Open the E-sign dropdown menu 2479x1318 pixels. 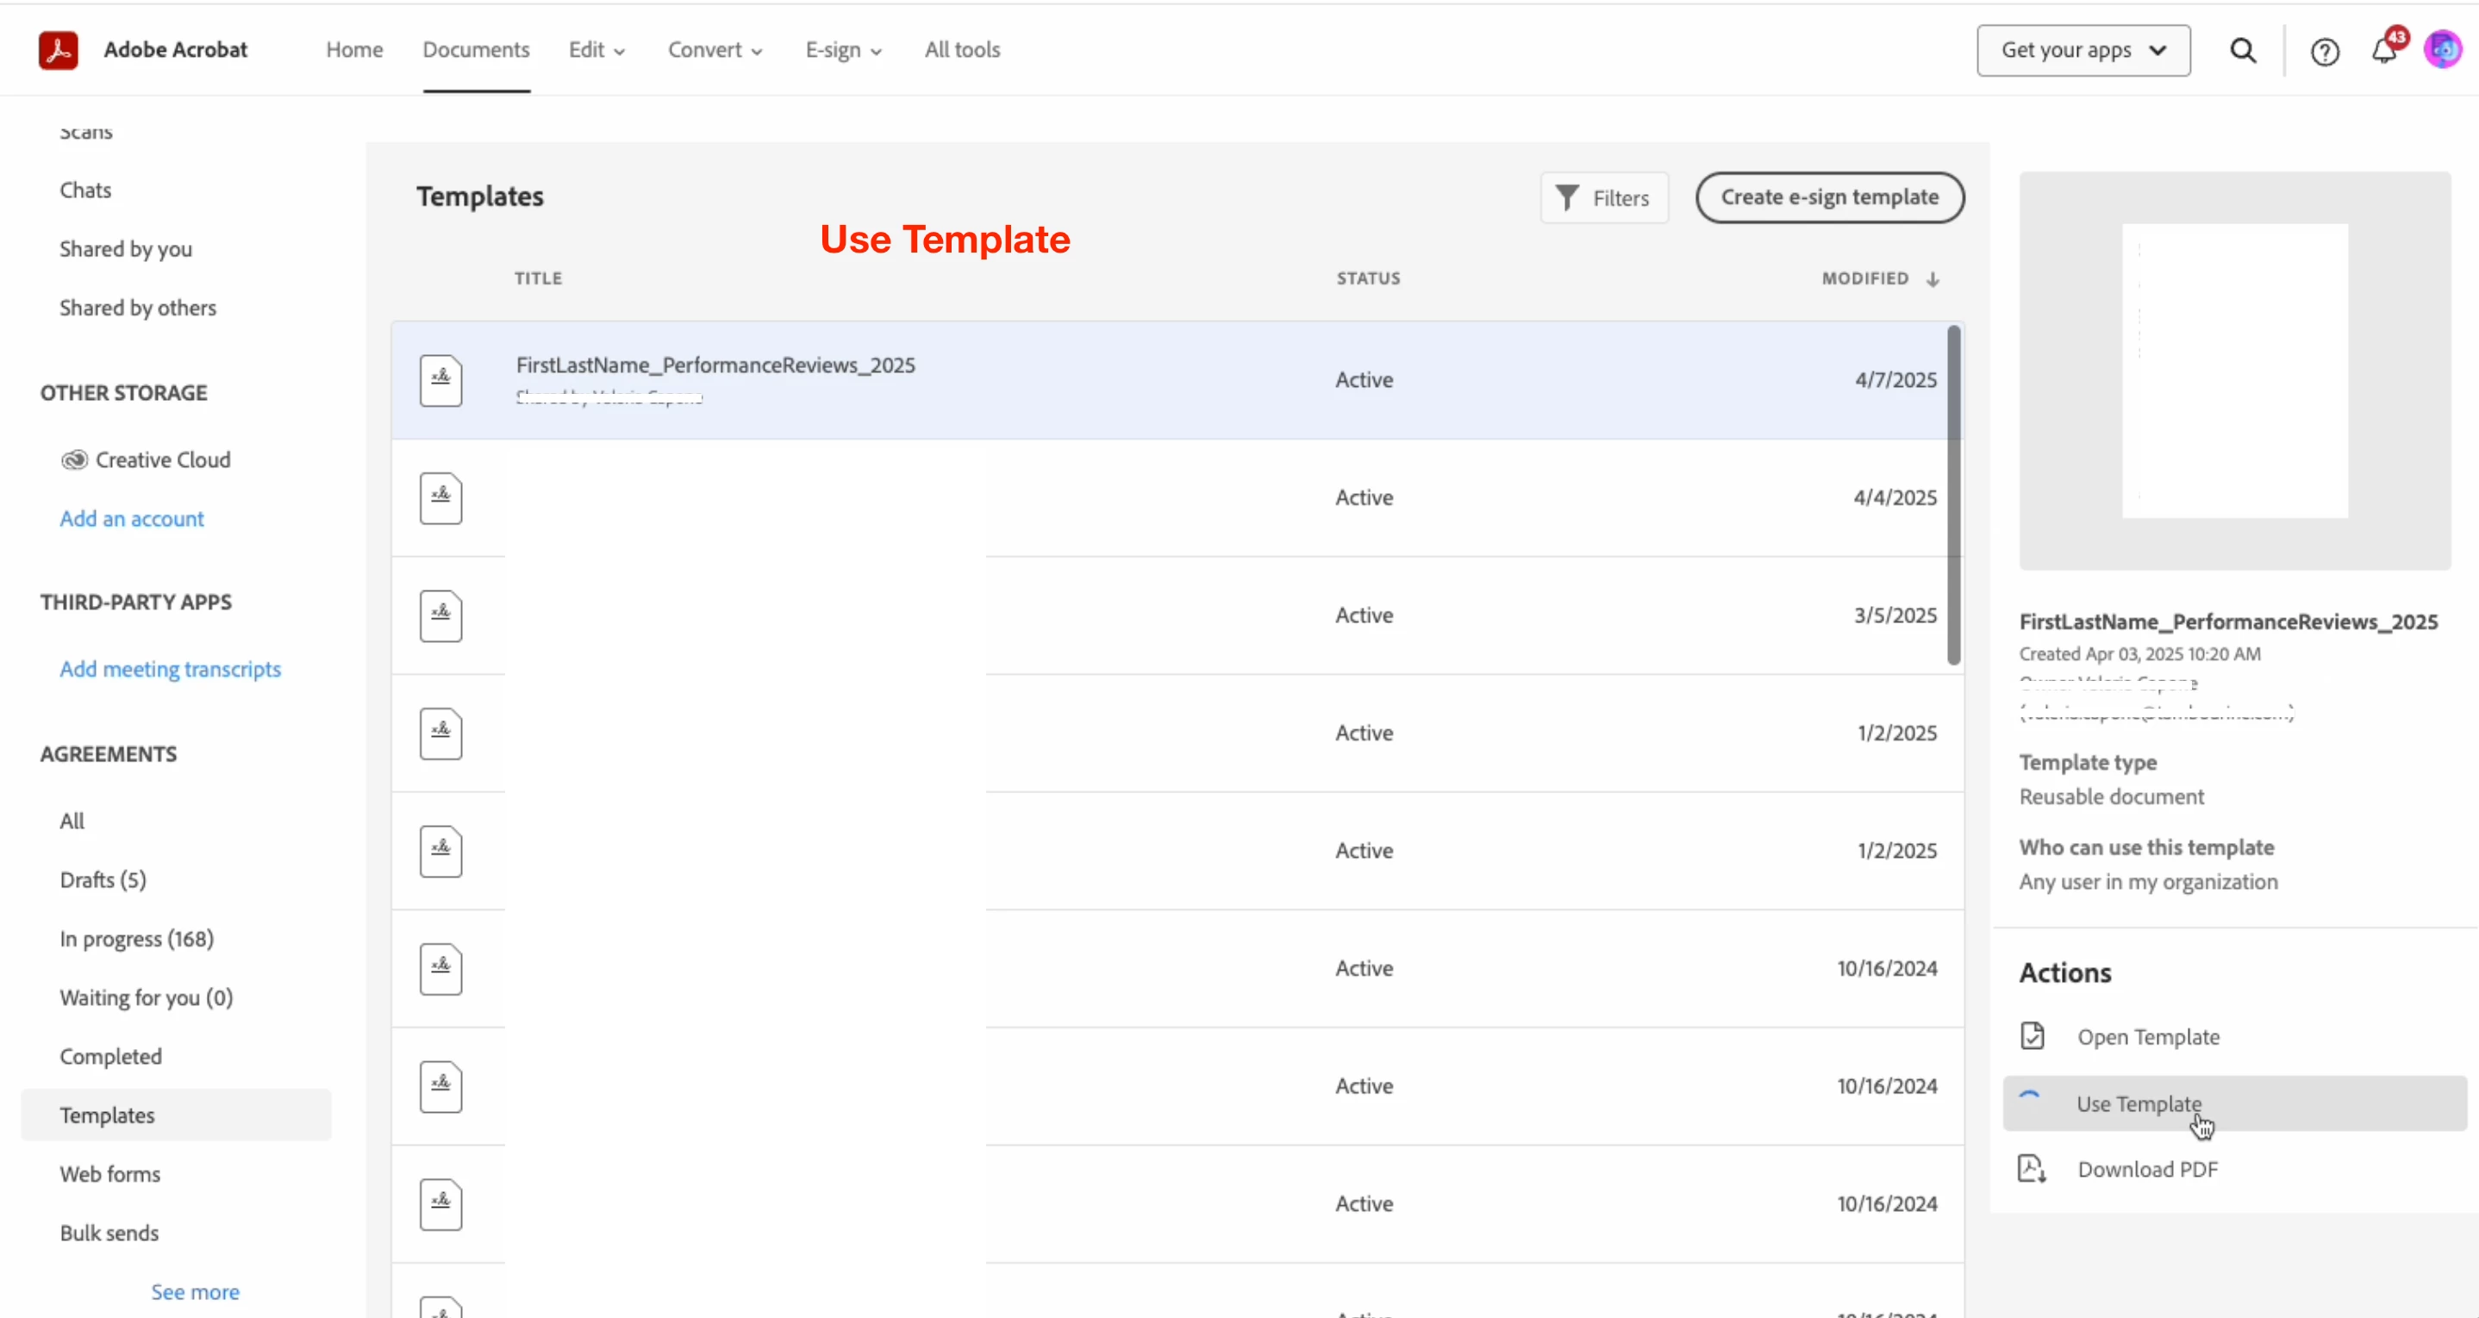tap(843, 50)
